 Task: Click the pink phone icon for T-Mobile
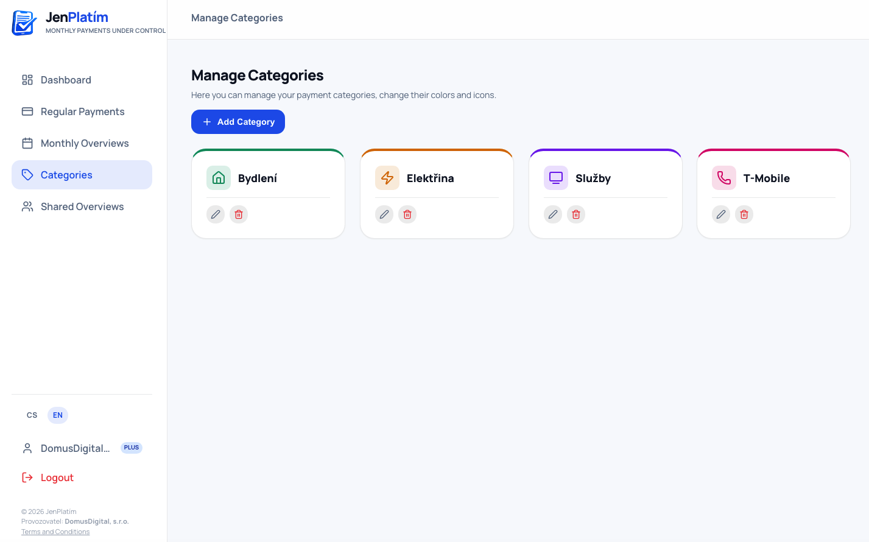click(x=724, y=178)
